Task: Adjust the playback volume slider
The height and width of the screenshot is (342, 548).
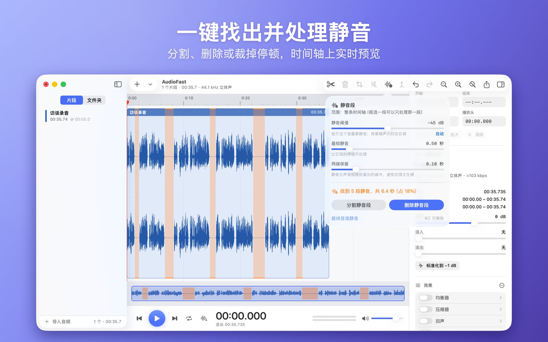Action: click(387, 318)
